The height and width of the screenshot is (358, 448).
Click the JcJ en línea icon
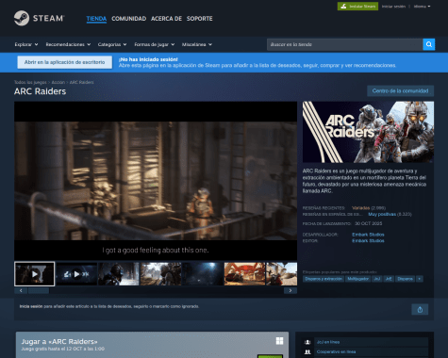click(x=307, y=342)
